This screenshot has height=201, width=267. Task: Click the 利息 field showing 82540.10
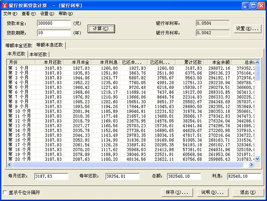tap(244, 177)
